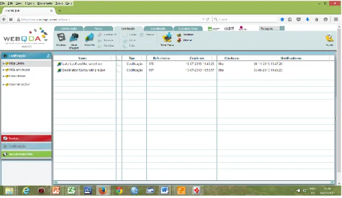342x198 pixels.
Task: Click the Firefox downloads arrow icon
Action: [308, 19]
